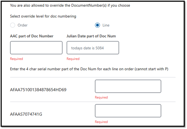Click the "Order" option label text
The width and height of the screenshot is (187, 129).
coord(23,25)
